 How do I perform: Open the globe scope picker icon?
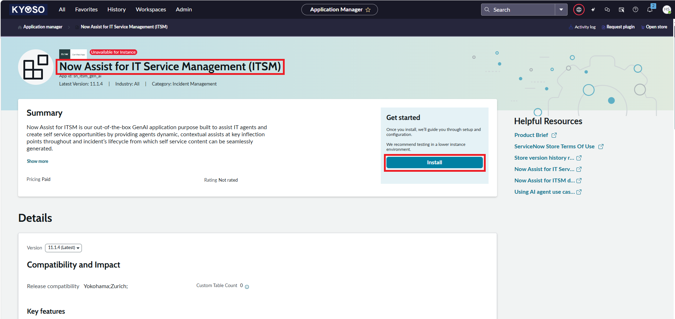click(579, 10)
